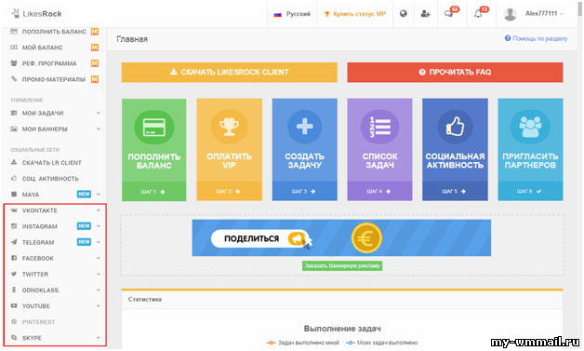Click the LikesRock logo
584x351 pixels.
[36, 14]
